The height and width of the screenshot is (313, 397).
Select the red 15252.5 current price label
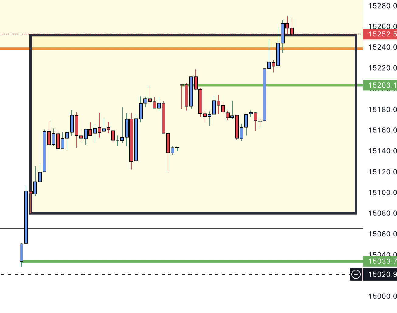coord(381,34)
